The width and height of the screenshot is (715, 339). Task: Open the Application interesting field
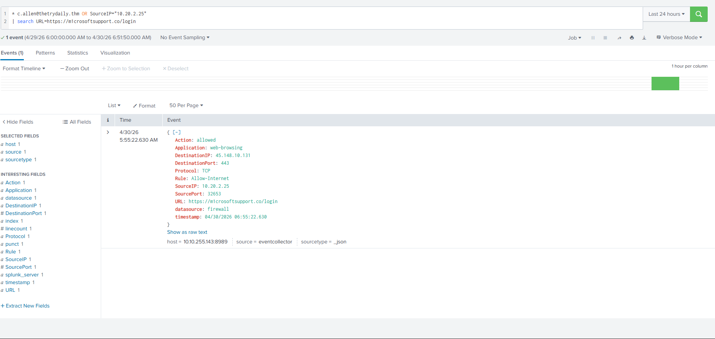pos(18,190)
